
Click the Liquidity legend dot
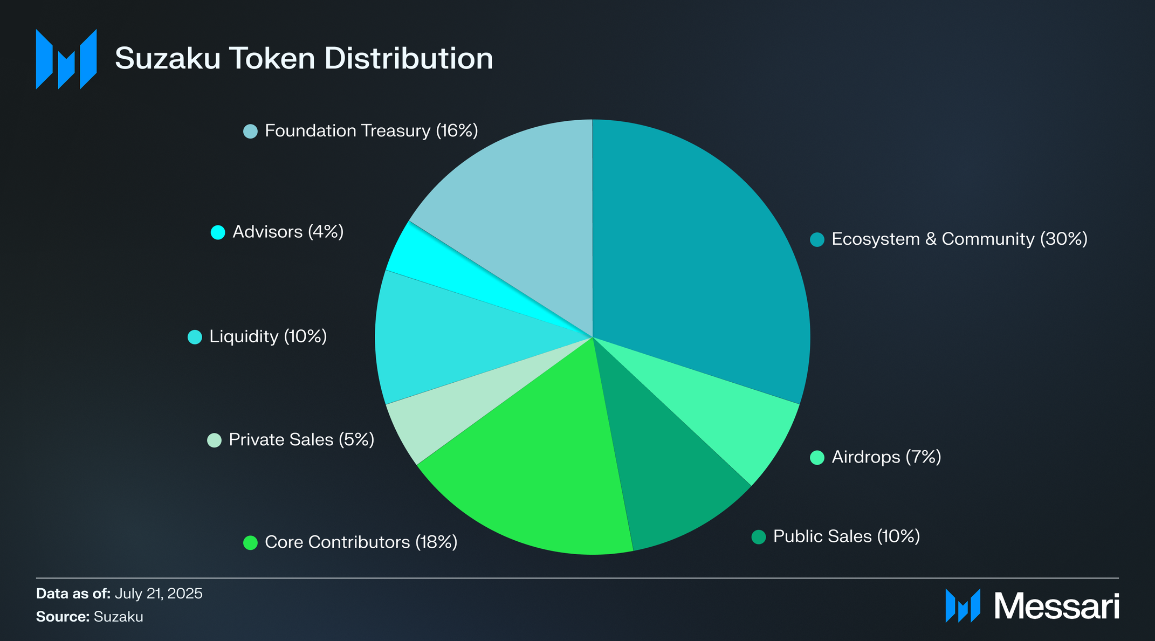pos(195,337)
